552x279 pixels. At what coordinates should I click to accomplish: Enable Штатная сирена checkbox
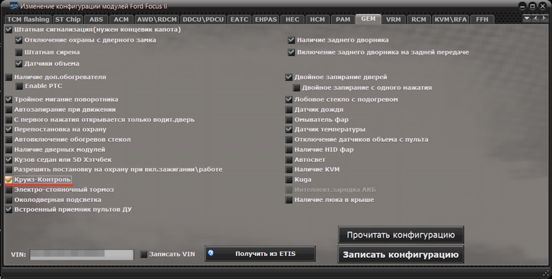(x=18, y=52)
